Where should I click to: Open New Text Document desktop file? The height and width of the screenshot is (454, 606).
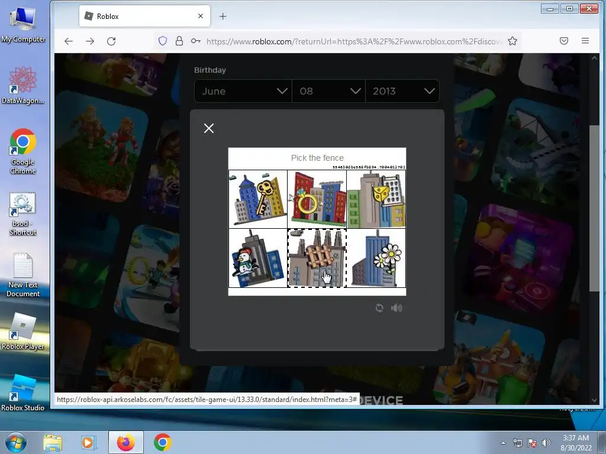23,275
